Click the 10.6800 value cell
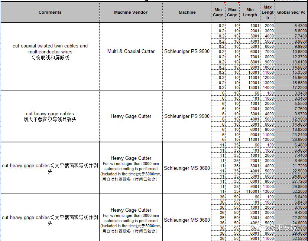This screenshot has height=241, width=308. [291, 52]
